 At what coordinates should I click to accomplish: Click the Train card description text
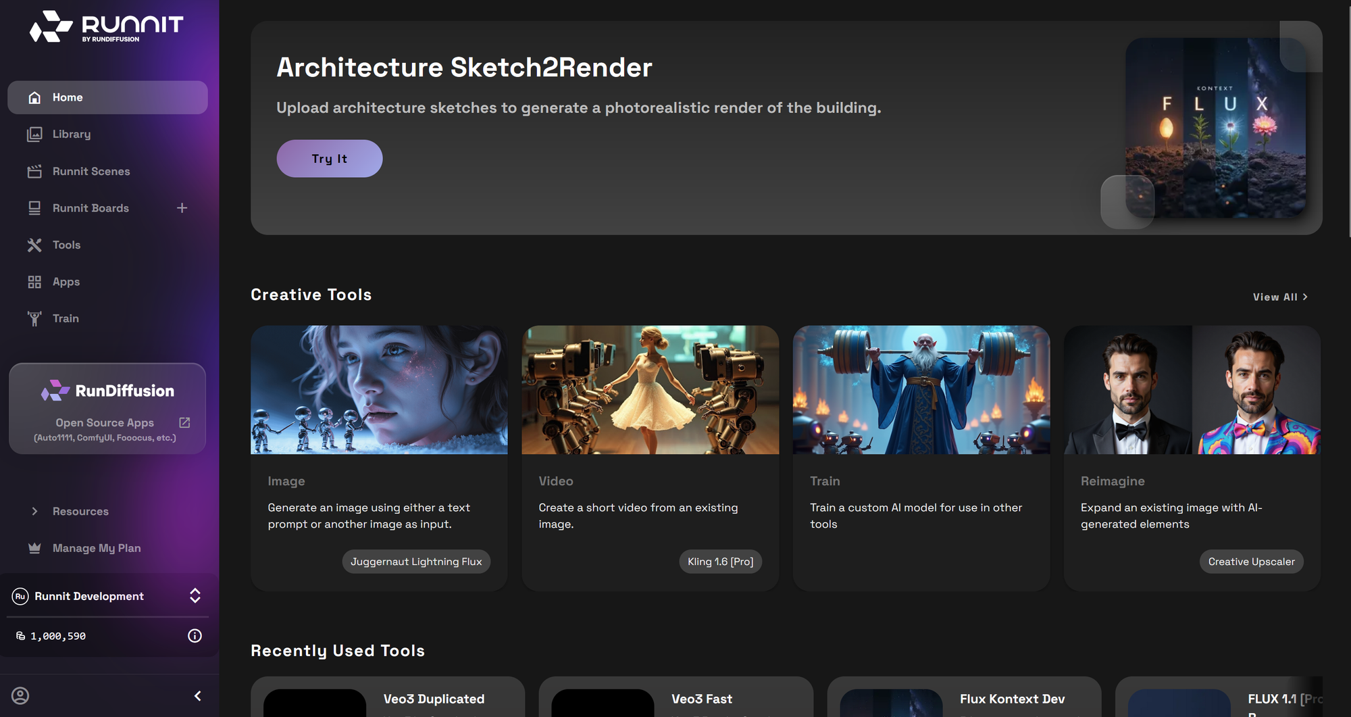(916, 516)
